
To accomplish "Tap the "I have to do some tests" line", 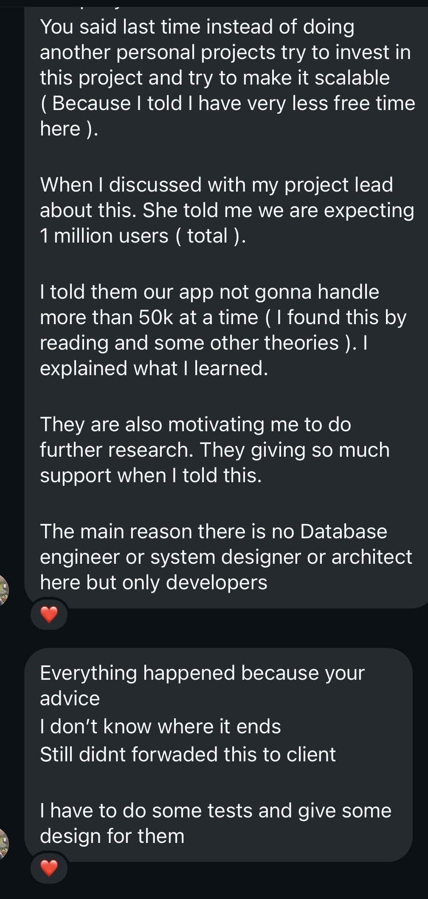I will pyautogui.click(x=215, y=811).
